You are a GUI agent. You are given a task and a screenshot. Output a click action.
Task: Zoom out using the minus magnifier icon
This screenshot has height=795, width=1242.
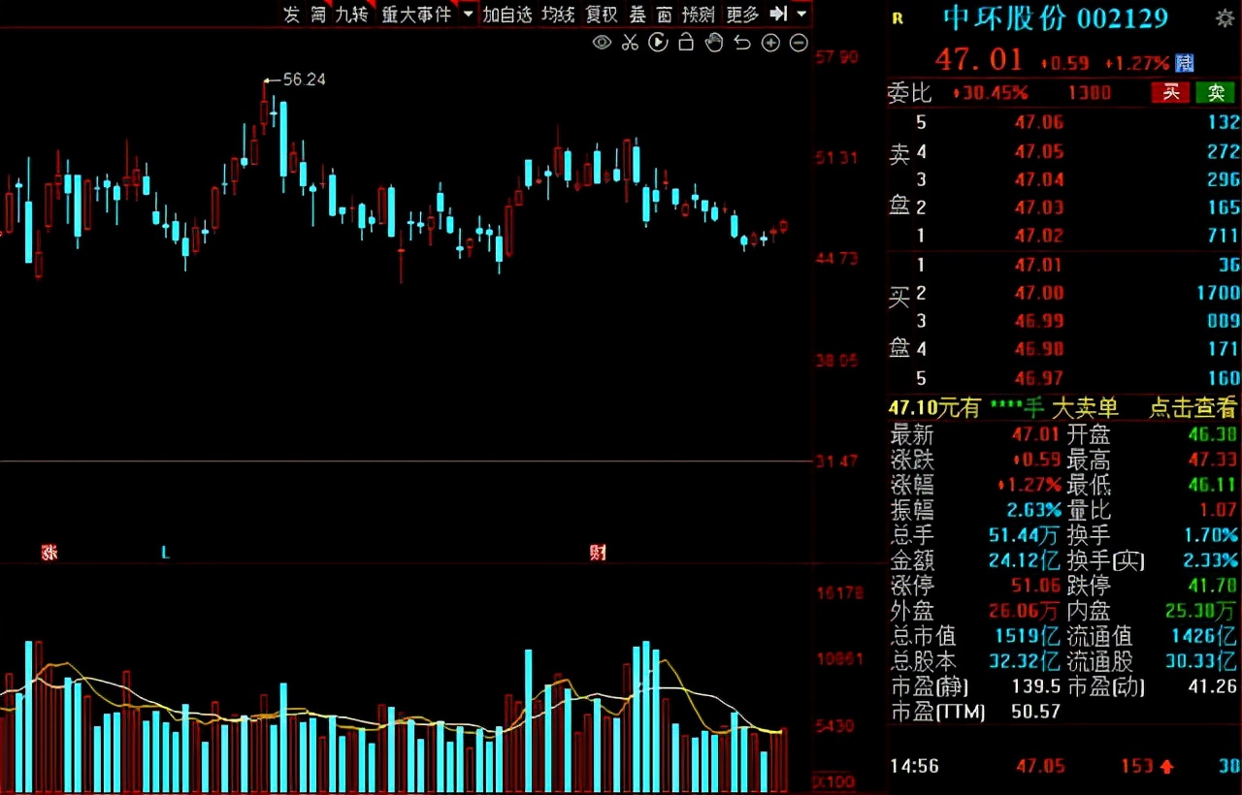(x=798, y=43)
